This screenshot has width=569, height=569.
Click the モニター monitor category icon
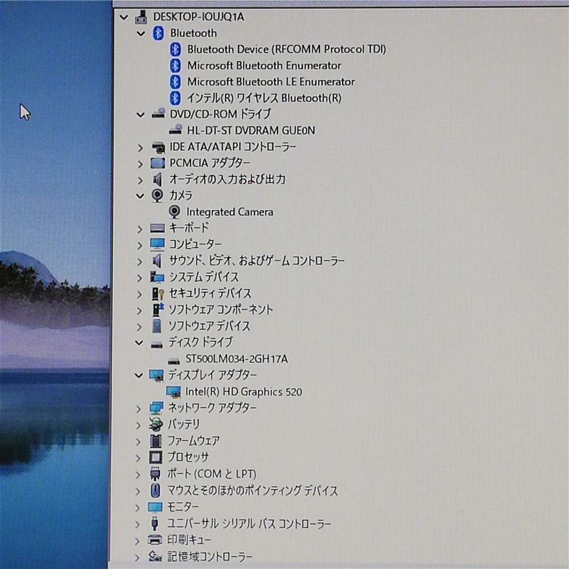pyautogui.click(x=154, y=506)
